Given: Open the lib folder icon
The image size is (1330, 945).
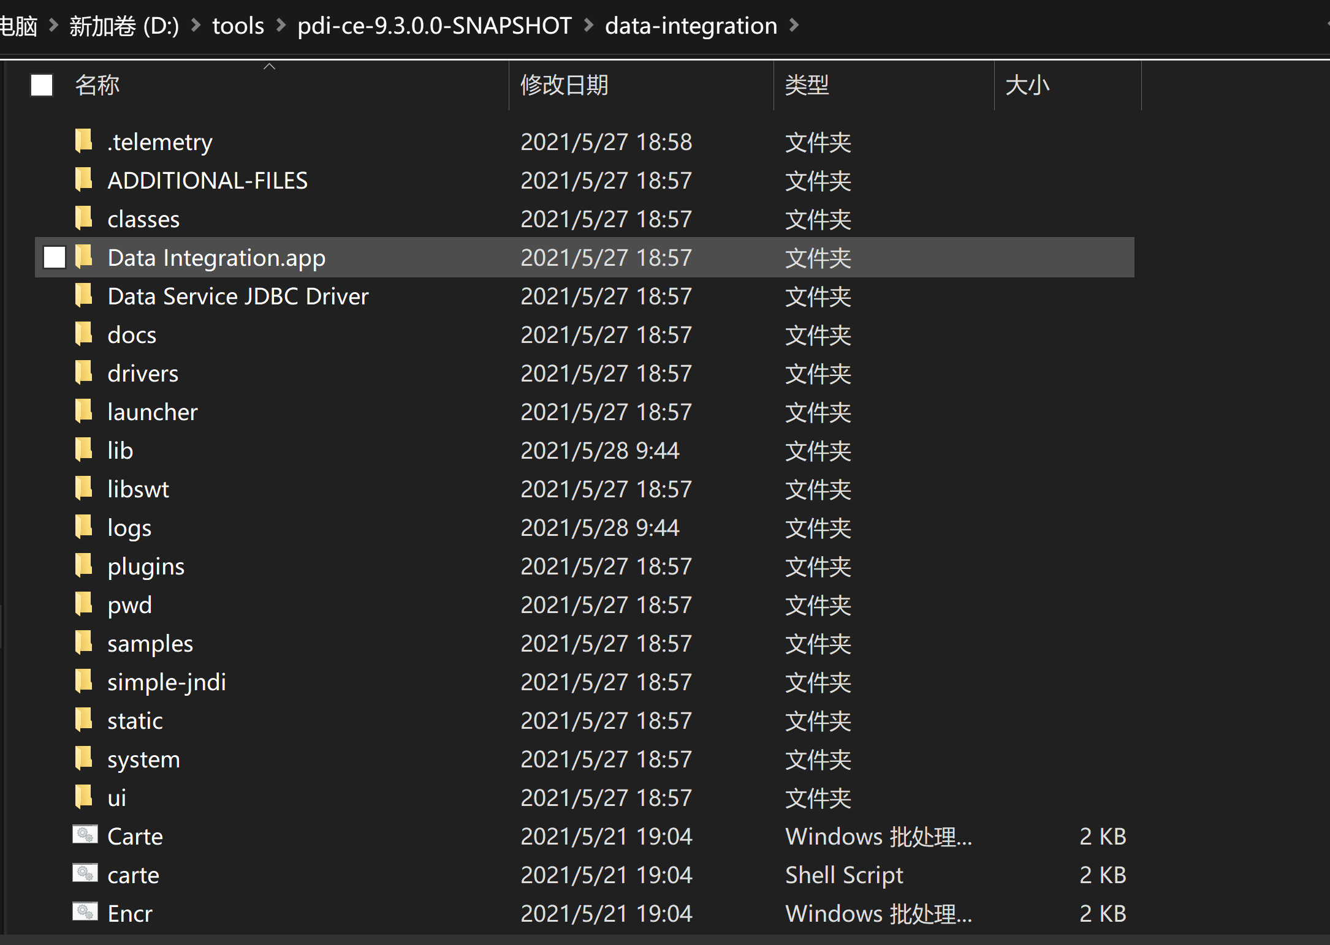Looking at the screenshot, I should 84,450.
